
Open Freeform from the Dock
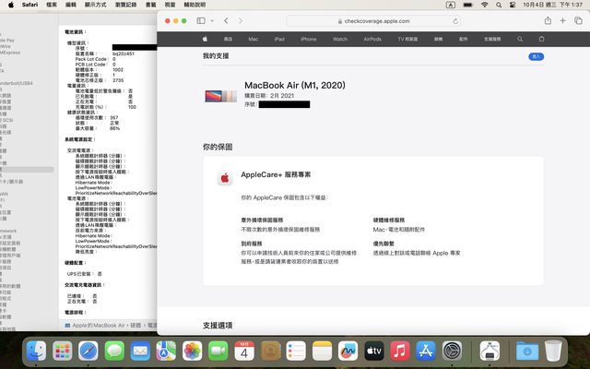click(348, 351)
